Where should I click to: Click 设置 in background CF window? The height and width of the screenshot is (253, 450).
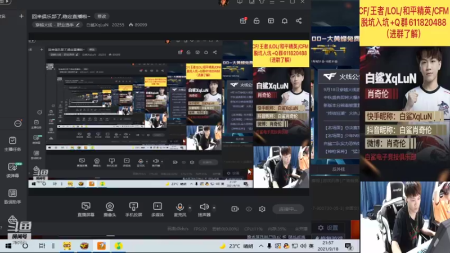328,228
